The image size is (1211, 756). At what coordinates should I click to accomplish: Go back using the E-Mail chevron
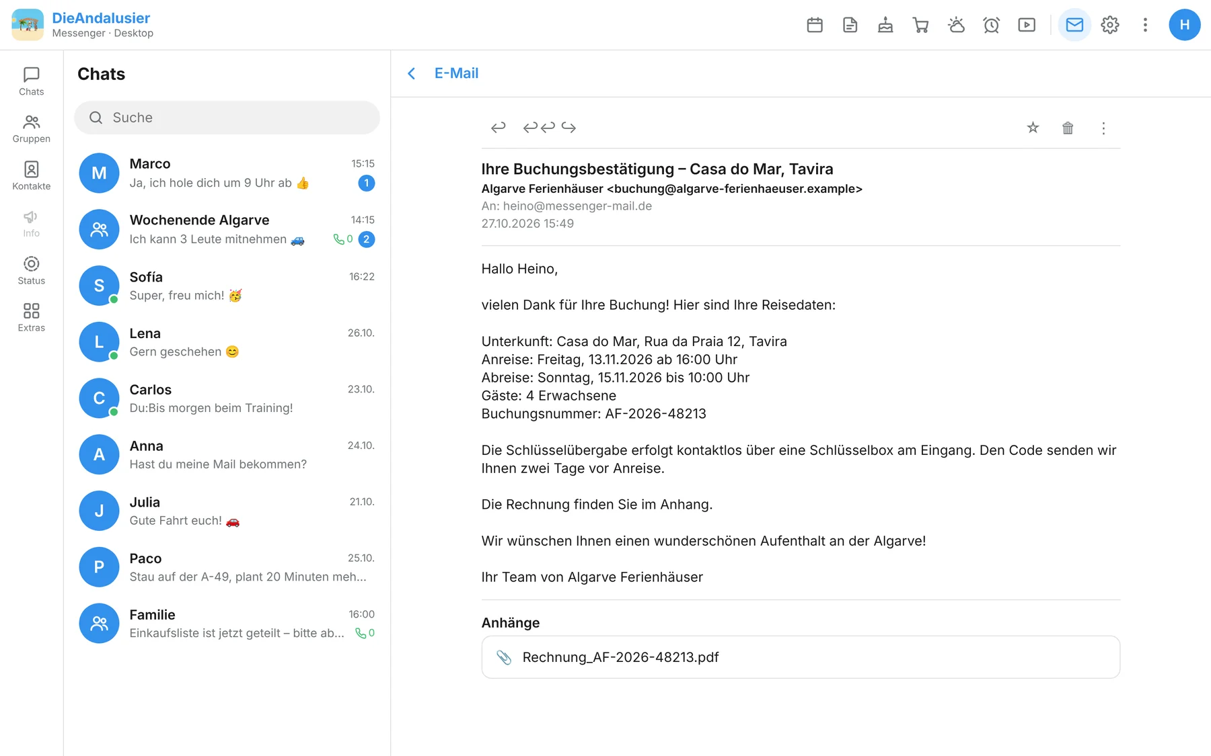tap(412, 73)
